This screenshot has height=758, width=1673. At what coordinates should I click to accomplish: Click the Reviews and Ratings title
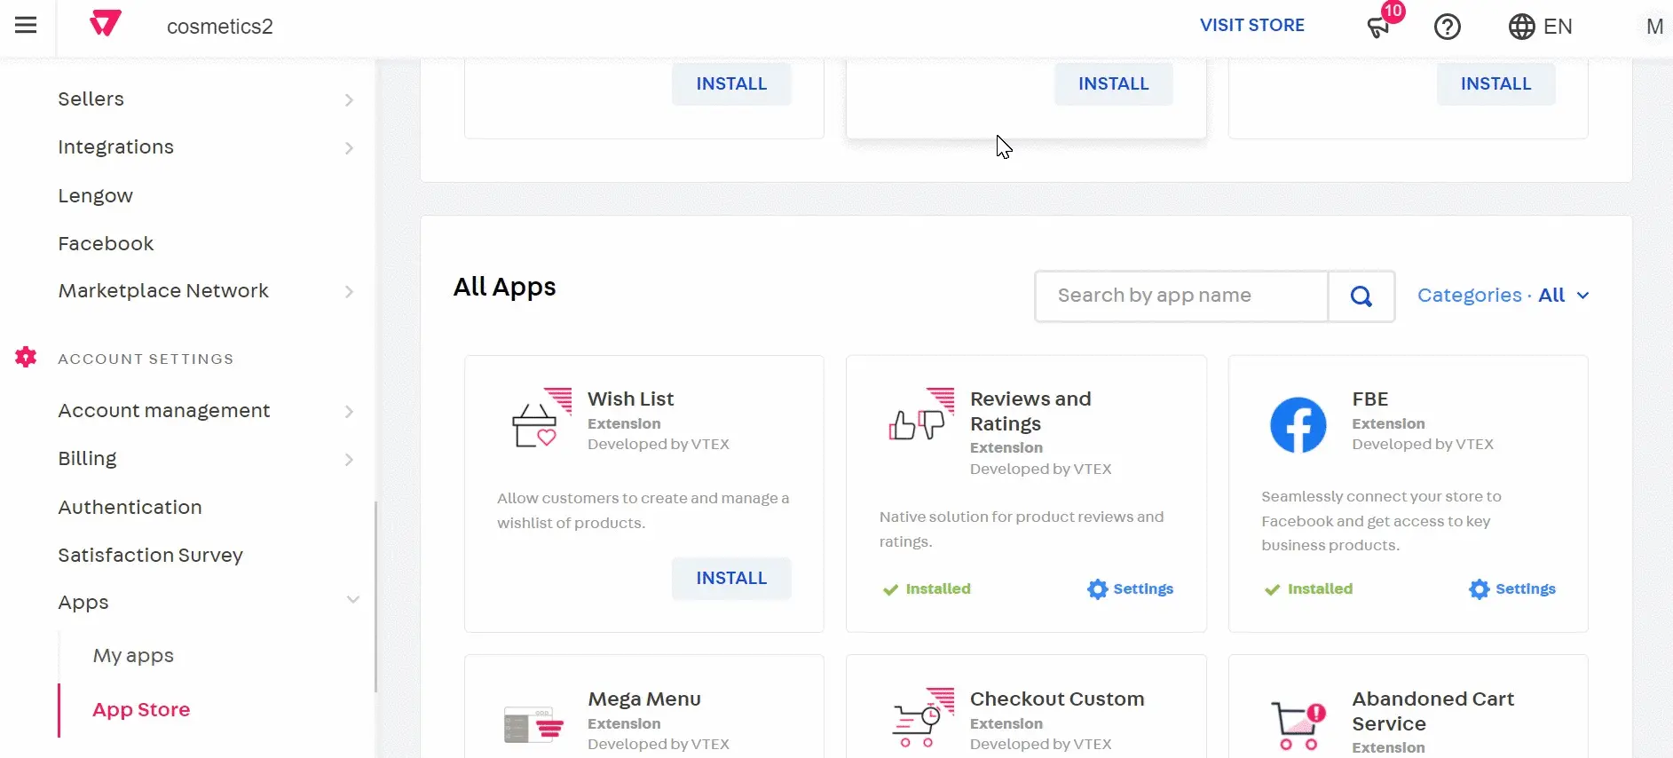click(1030, 411)
